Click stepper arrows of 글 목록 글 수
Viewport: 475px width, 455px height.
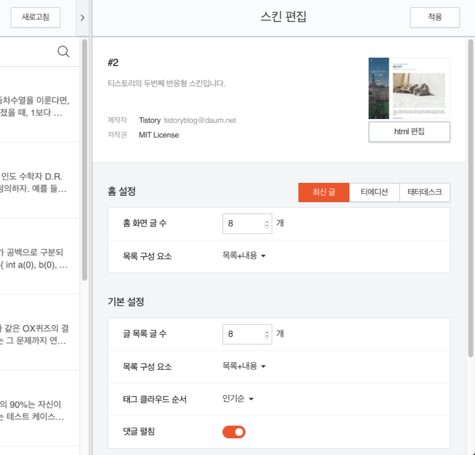[x=267, y=334]
